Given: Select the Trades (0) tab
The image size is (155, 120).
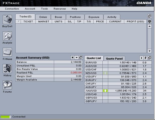Looking at the screenshot, I should (x=25, y=17).
